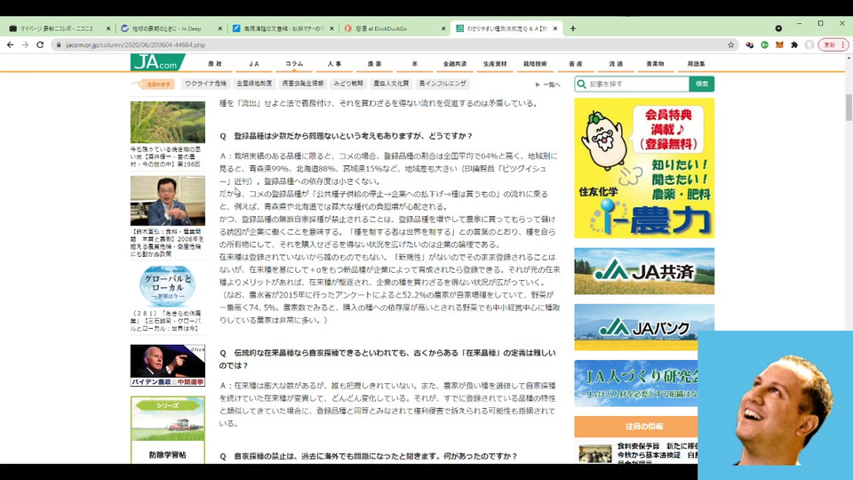Click the red 更新 update button
The width and height of the screenshot is (853, 480).
tap(833, 44)
